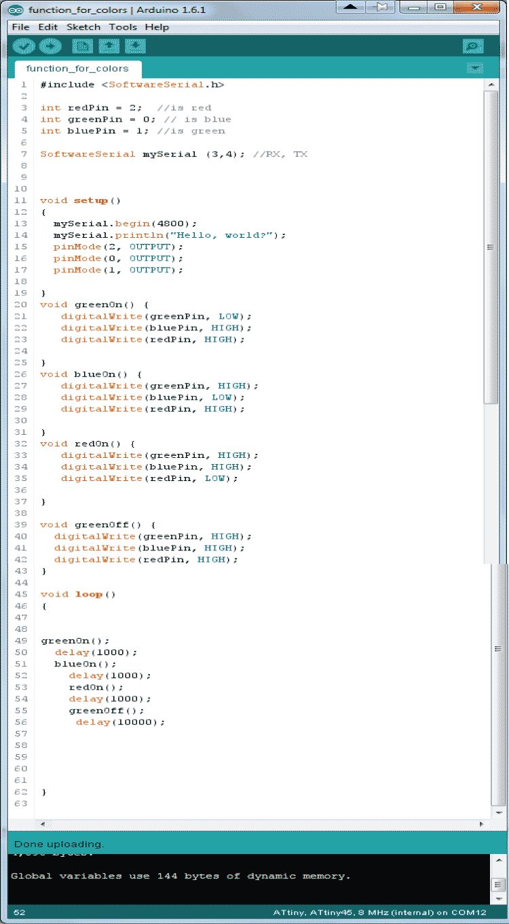The image size is (509, 924).
Task: Create a new sketch with New icon
Action: tap(83, 46)
